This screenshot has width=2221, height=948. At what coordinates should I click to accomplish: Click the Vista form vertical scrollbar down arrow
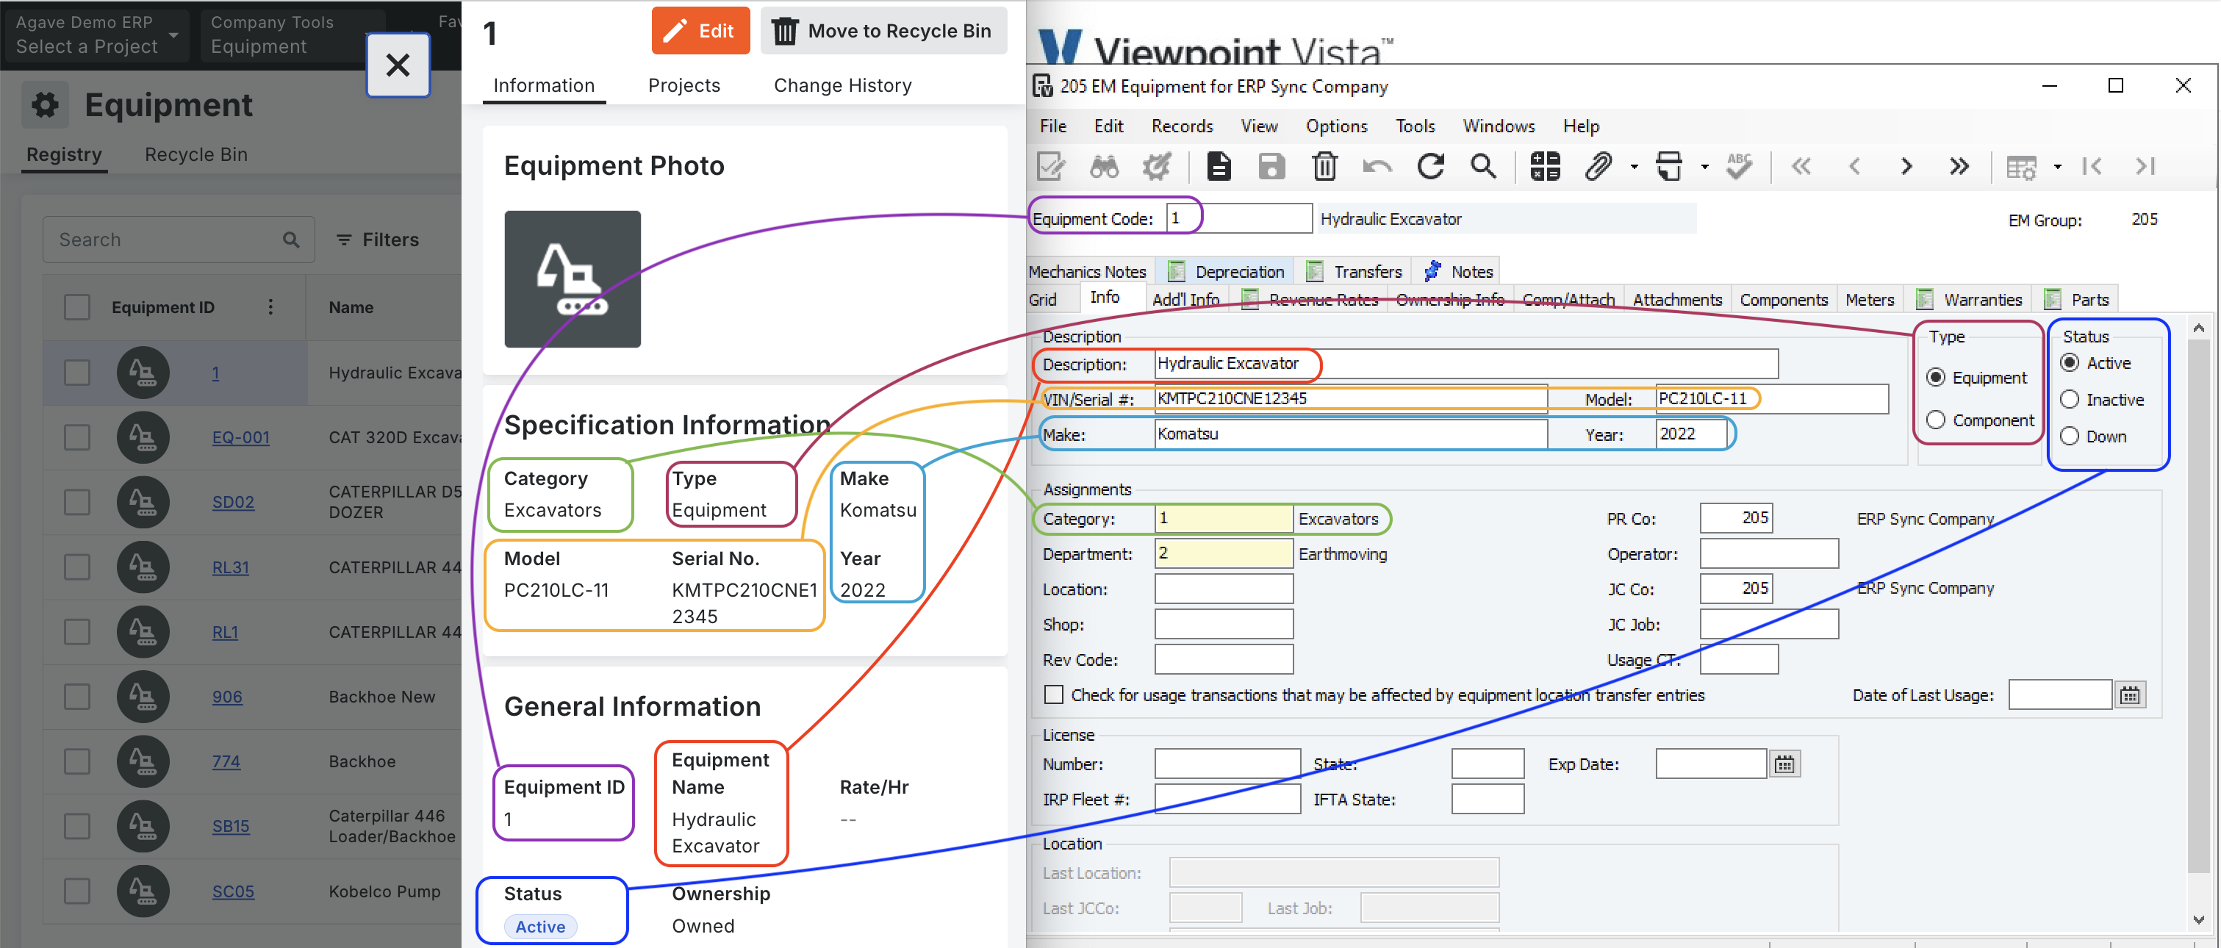point(2197,919)
